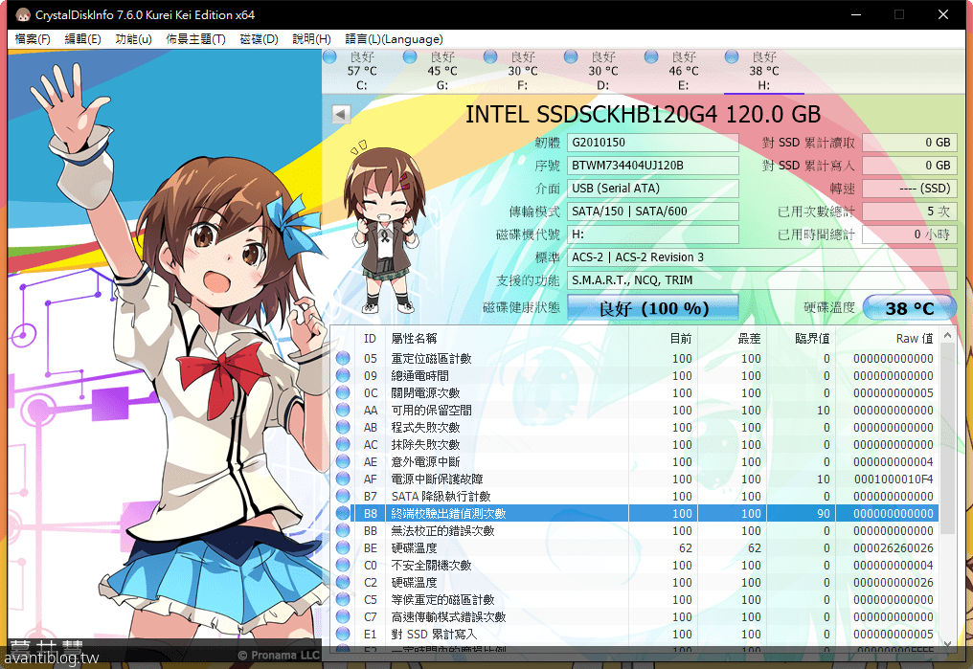Switch to drive D: disk tab
This screenshot has height=669, width=973.
603,71
